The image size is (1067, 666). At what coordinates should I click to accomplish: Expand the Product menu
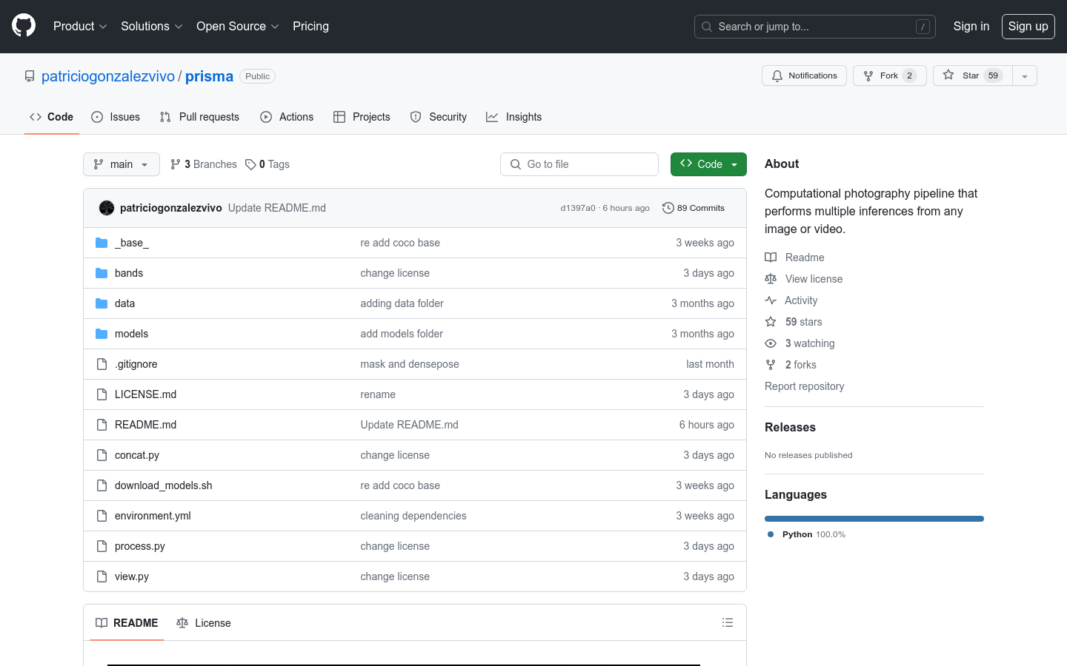[x=80, y=26]
